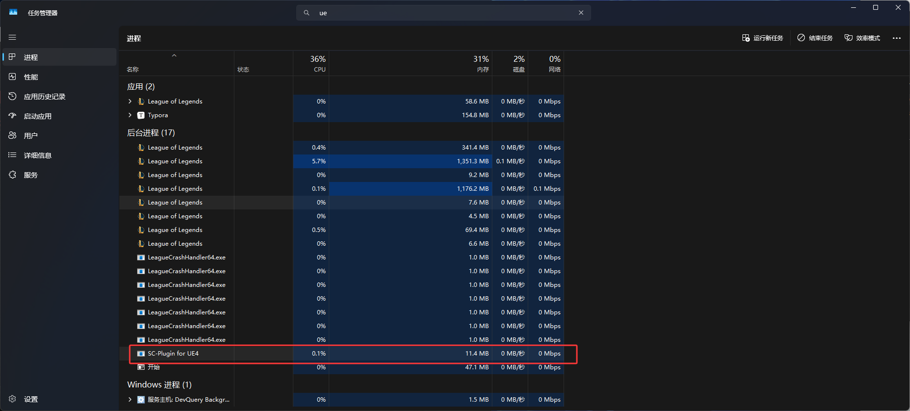The image size is (910, 411).
Task: Click the Windows 进程 (1) group header
Action: (x=159, y=385)
